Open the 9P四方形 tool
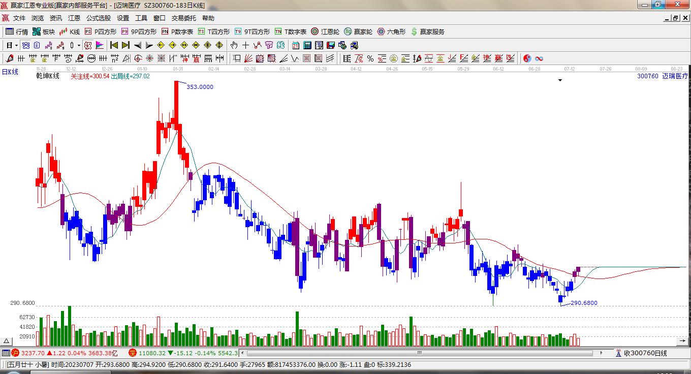This screenshot has width=691, height=374. (x=139, y=32)
